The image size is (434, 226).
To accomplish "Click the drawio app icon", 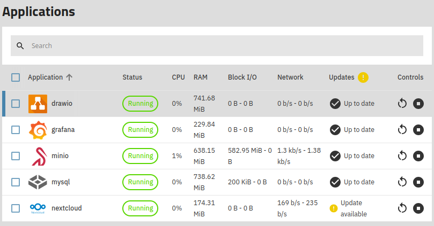I will click(x=38, y=104).
